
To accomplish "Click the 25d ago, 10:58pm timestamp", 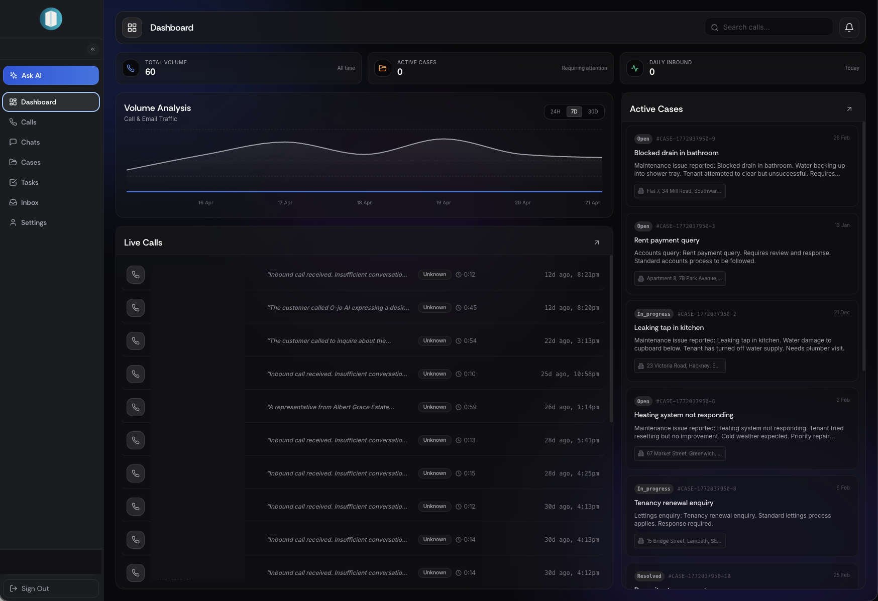I will pyautogui.click(x=570, y=374).
